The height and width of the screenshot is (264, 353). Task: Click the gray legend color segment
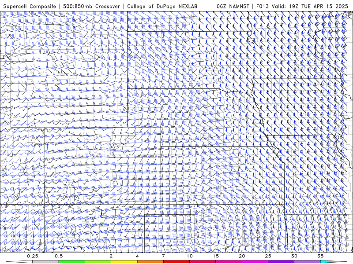(x=46, y=262)
